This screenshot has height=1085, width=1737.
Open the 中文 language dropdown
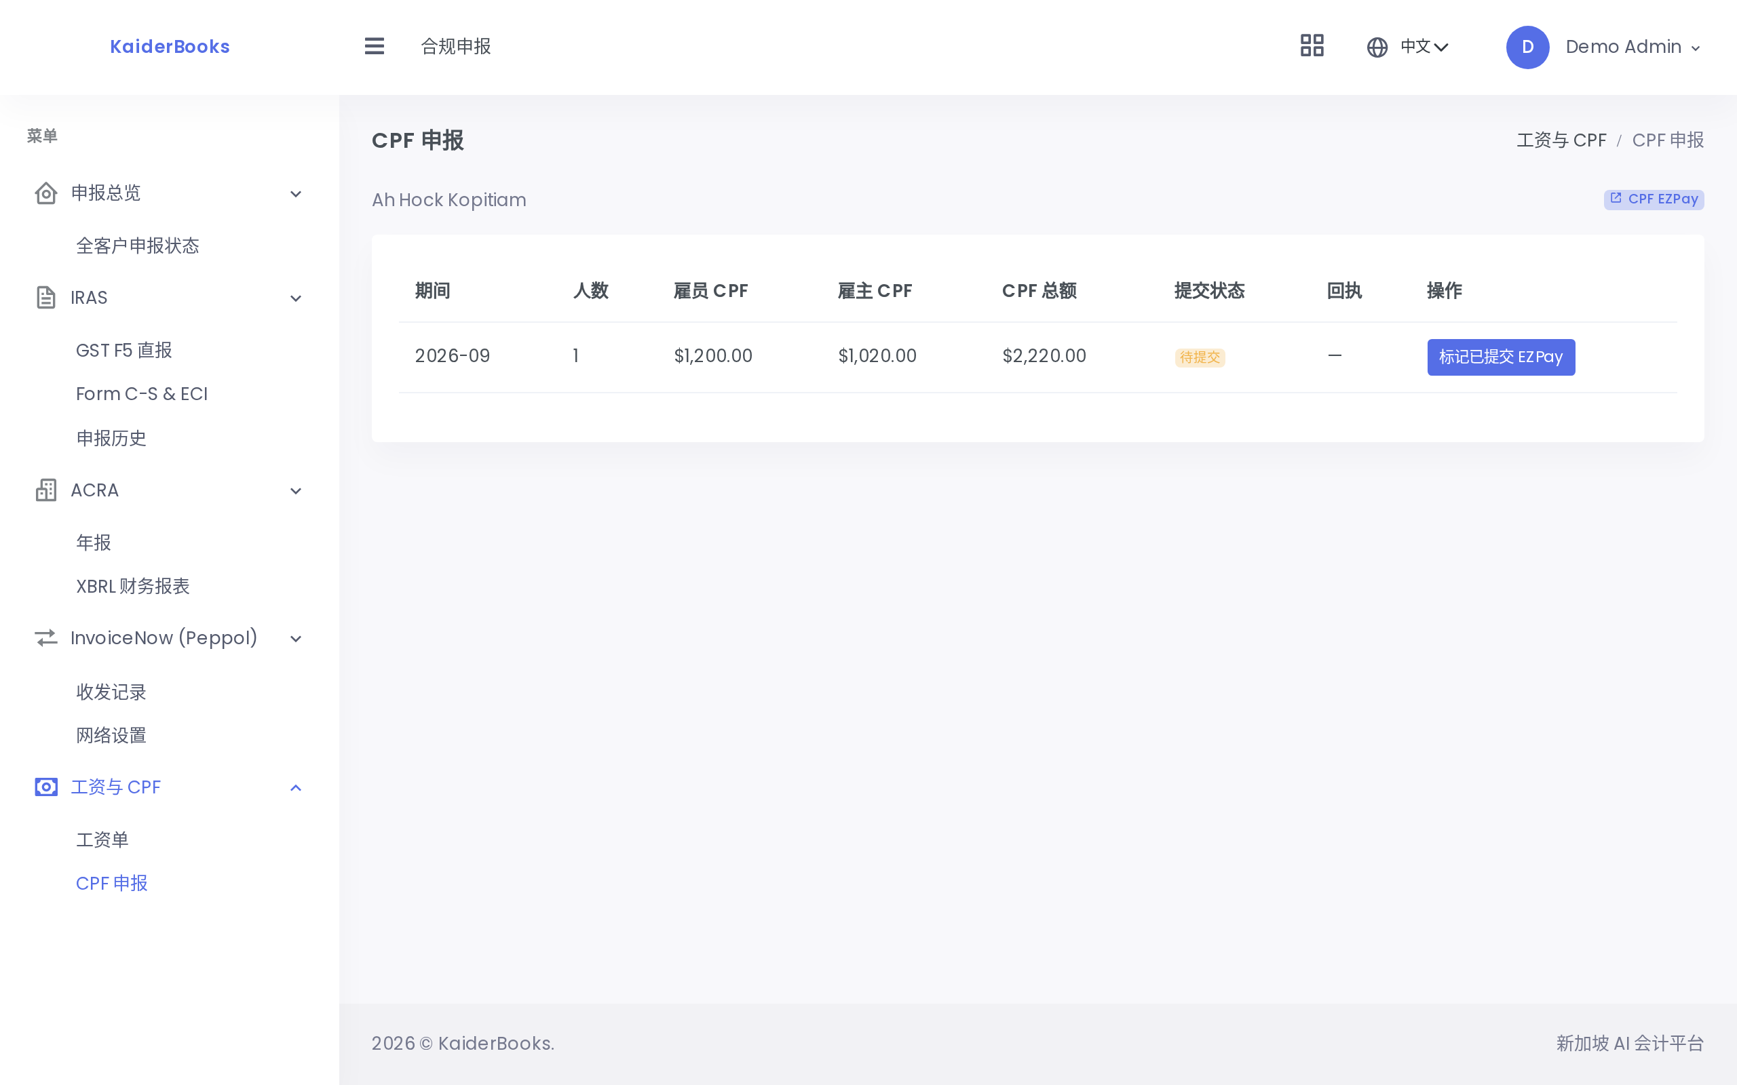(1424, 47)
